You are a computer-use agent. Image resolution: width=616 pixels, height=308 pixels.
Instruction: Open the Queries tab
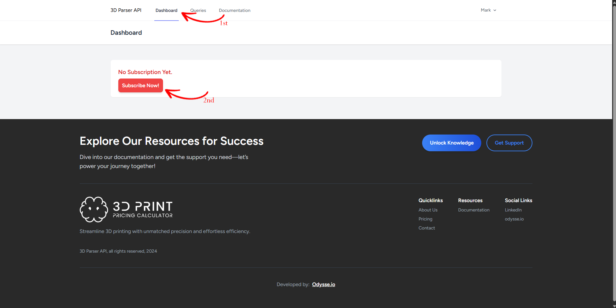[x=198, y=10]
